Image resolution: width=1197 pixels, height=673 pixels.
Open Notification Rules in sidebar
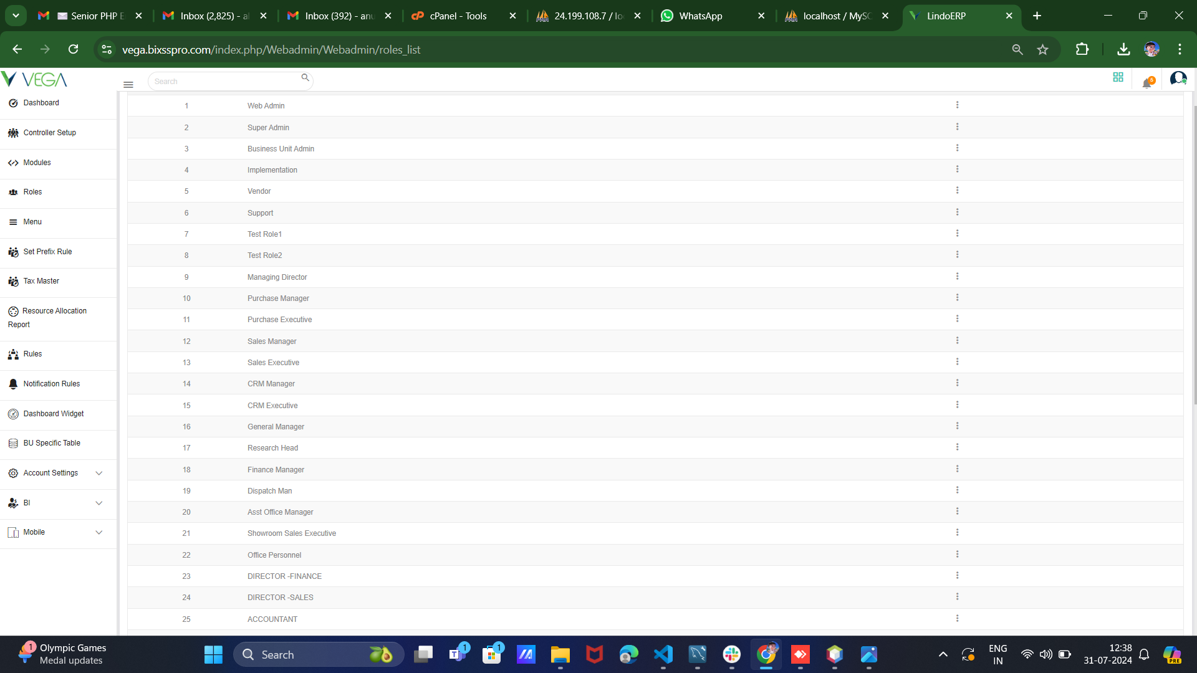tap(51, 384)
